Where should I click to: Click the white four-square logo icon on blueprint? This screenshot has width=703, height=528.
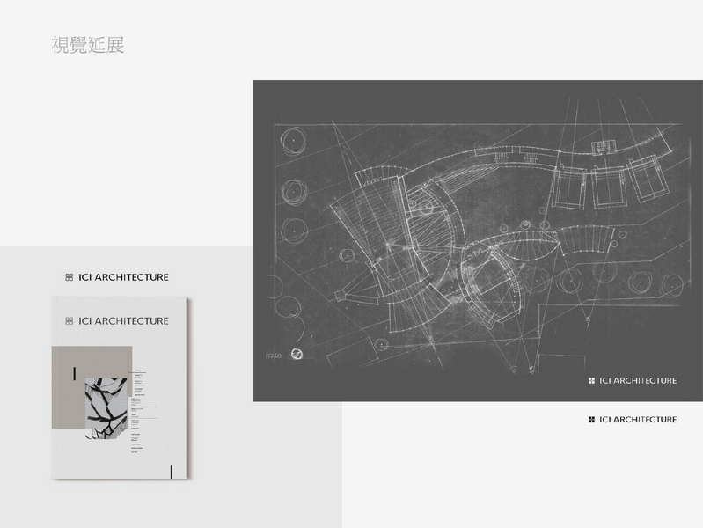pos(591,380)
